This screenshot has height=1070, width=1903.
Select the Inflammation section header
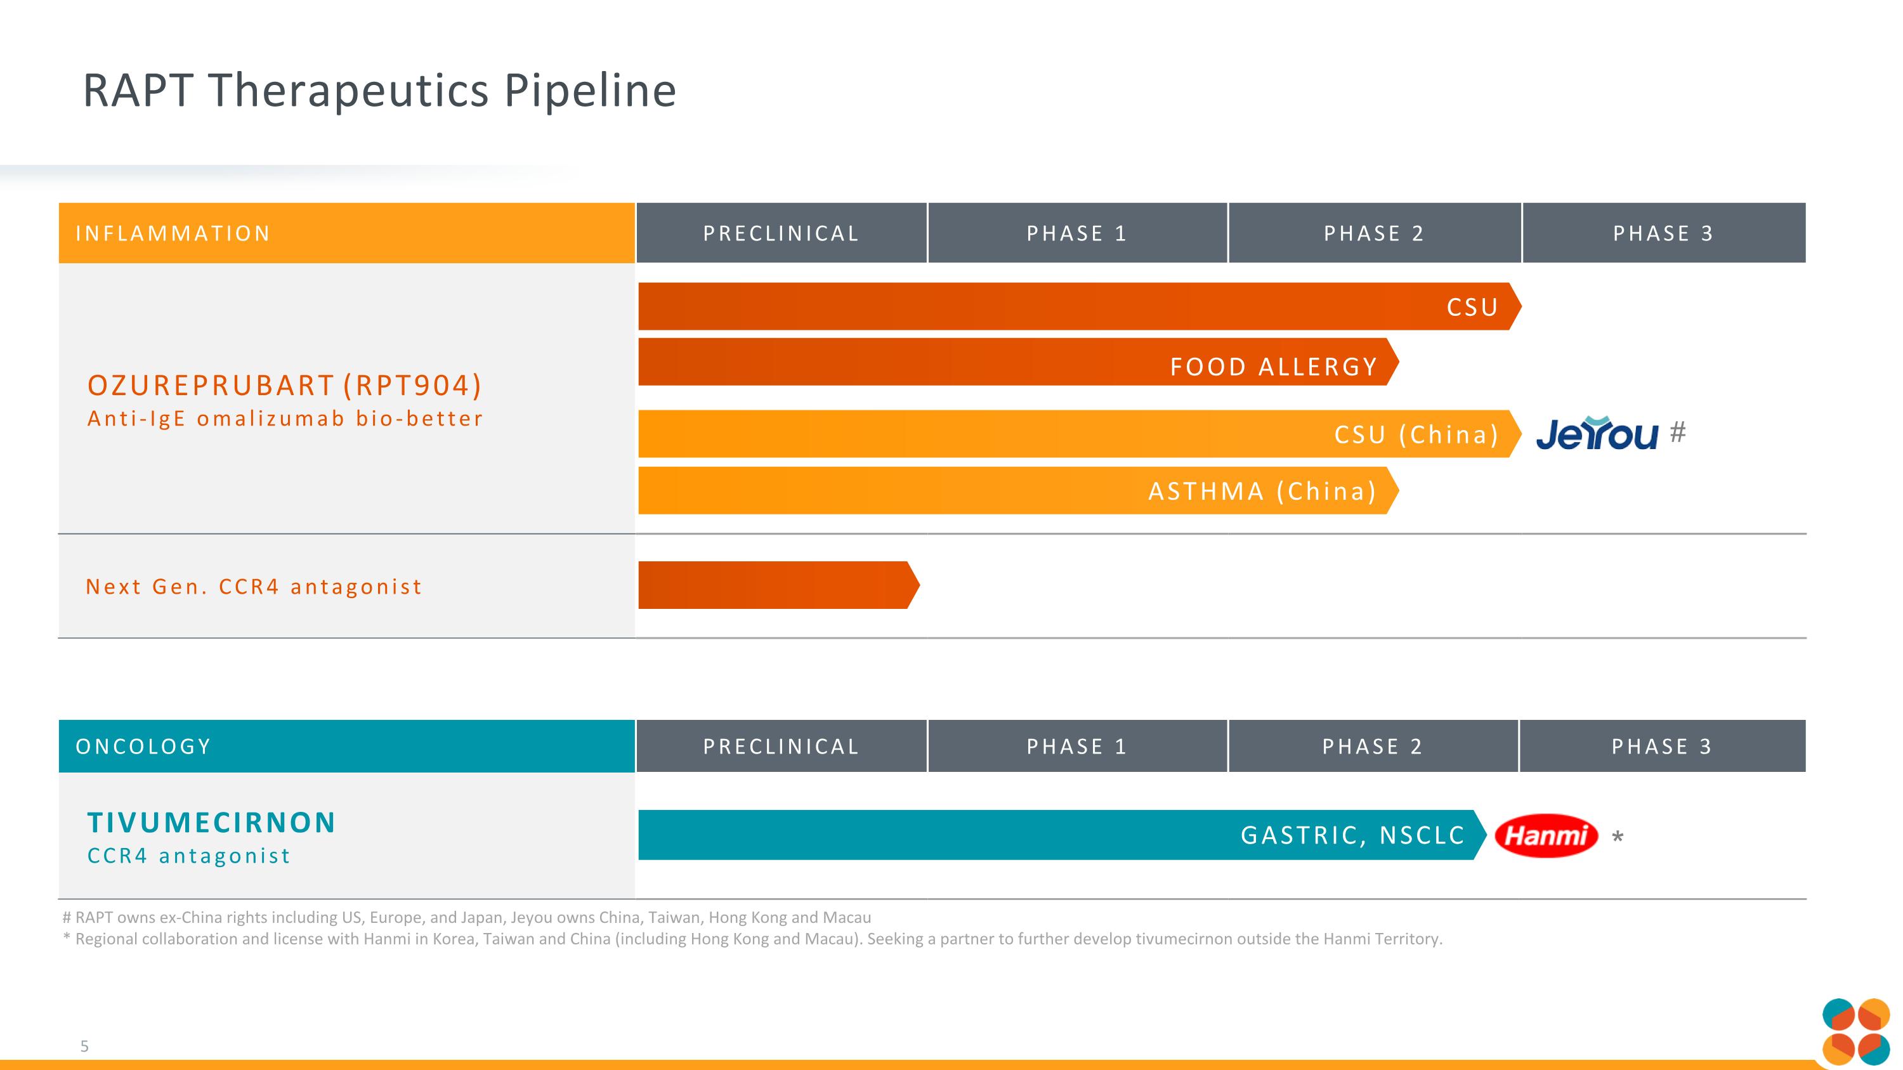tap(346, 233)
